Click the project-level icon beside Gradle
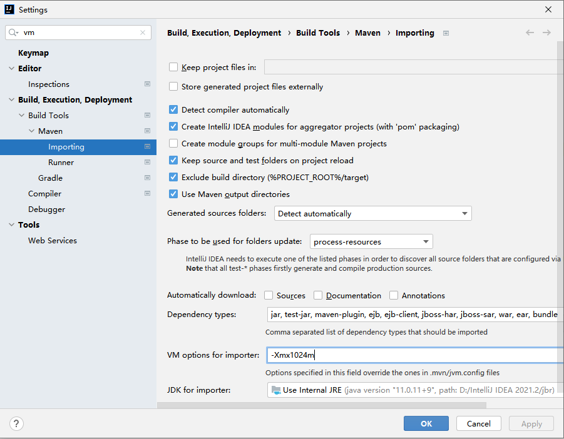 click(x=148, y=178)
